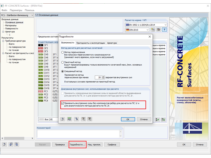The width and height of the screenshot is (211, 158).
Task: Click the green check select-all icon
Action: point(157,119)
